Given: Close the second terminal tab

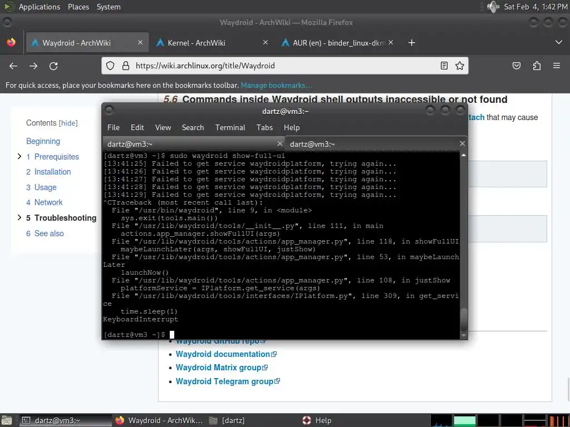Looking at the screenshot, I should point(463,144).
